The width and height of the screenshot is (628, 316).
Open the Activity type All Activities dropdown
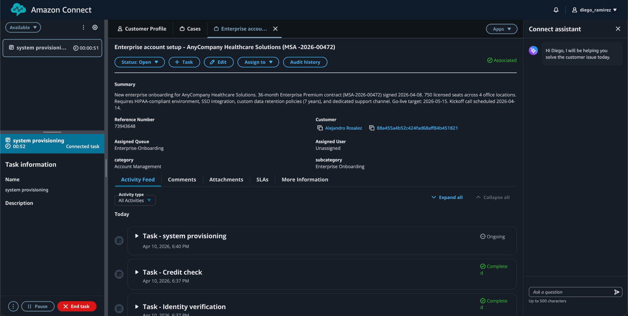pos(135,200)
